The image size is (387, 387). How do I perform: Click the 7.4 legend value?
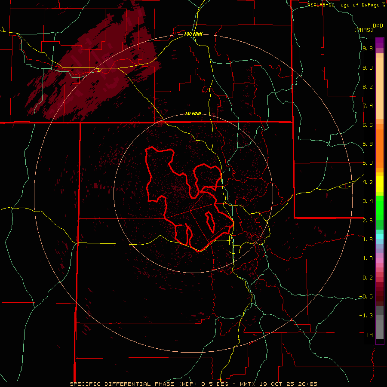click(x=368, y=106)
